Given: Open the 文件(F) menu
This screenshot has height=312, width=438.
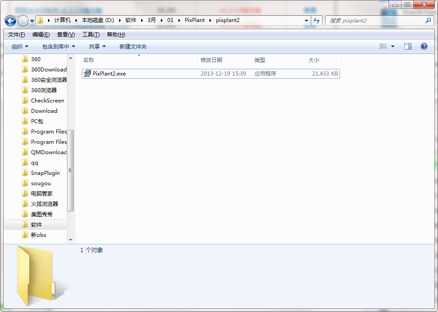Looking at the screenshot, I should coord(17,35).
